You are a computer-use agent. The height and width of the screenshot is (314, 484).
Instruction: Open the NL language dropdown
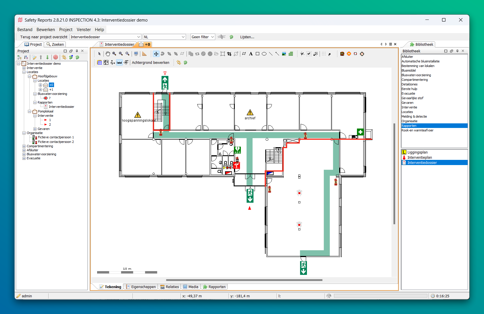pos(164,37)
